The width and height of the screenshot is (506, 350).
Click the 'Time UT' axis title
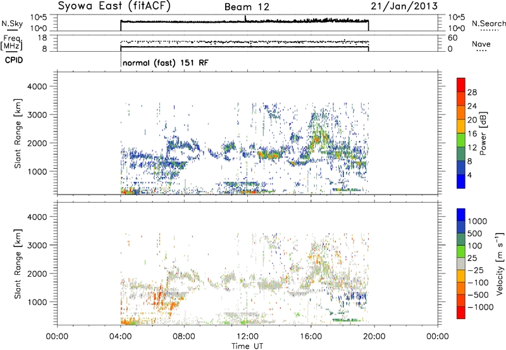click(247, 346)
